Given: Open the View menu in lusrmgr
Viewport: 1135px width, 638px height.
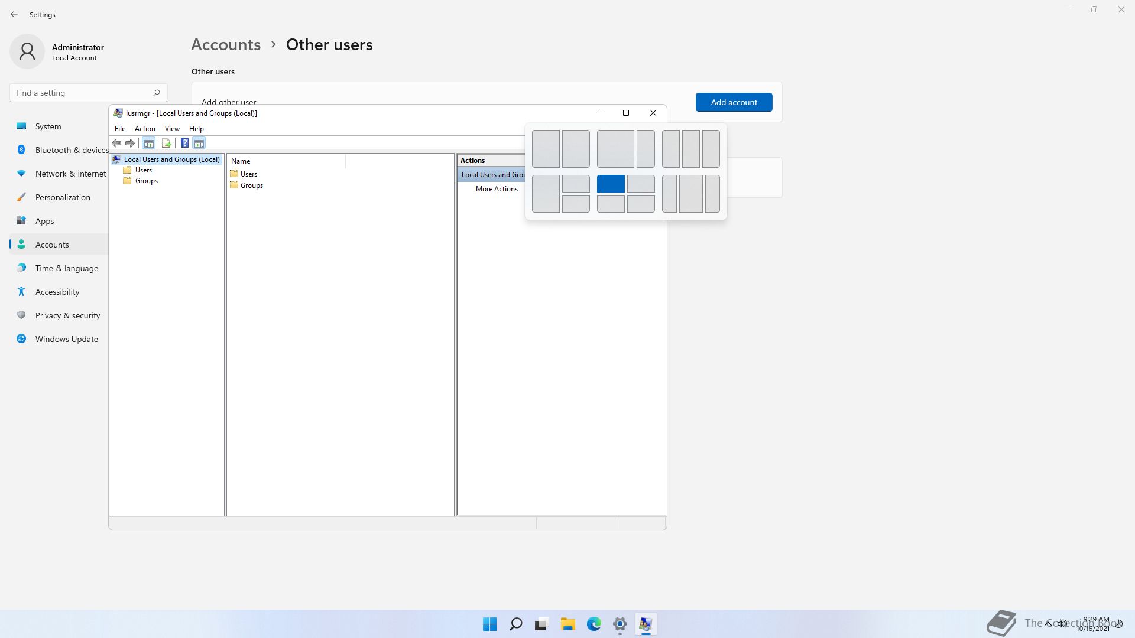Looking at the screenshot, I should click(x=172, y=128).
